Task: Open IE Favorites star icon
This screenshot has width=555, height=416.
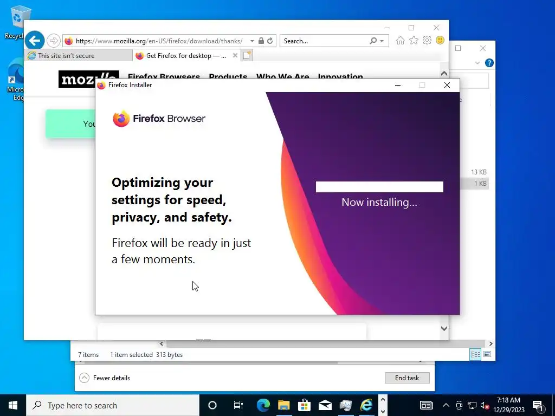Action: (x=414, y=40)
